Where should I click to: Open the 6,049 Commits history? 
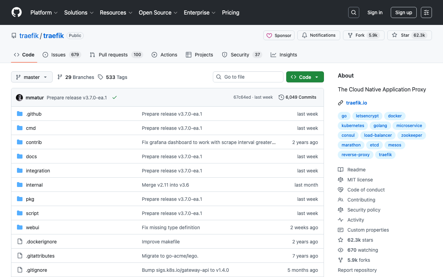298,97
